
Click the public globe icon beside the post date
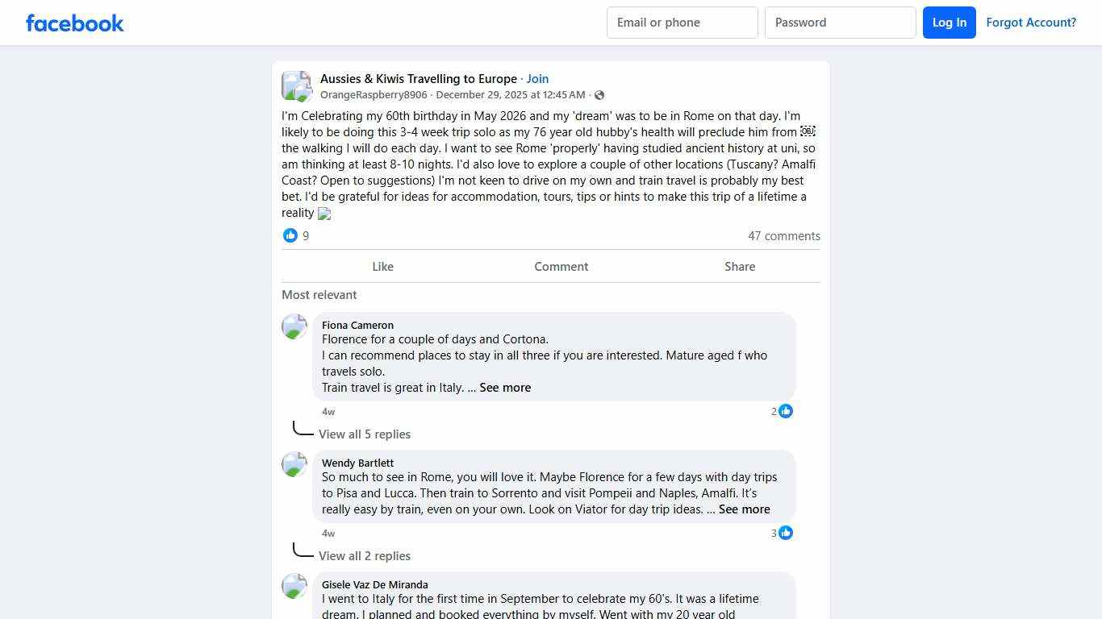click(599, 95)
